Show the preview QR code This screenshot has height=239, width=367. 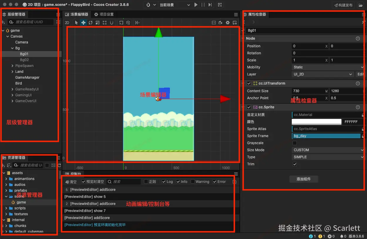(x=220, y=5)
